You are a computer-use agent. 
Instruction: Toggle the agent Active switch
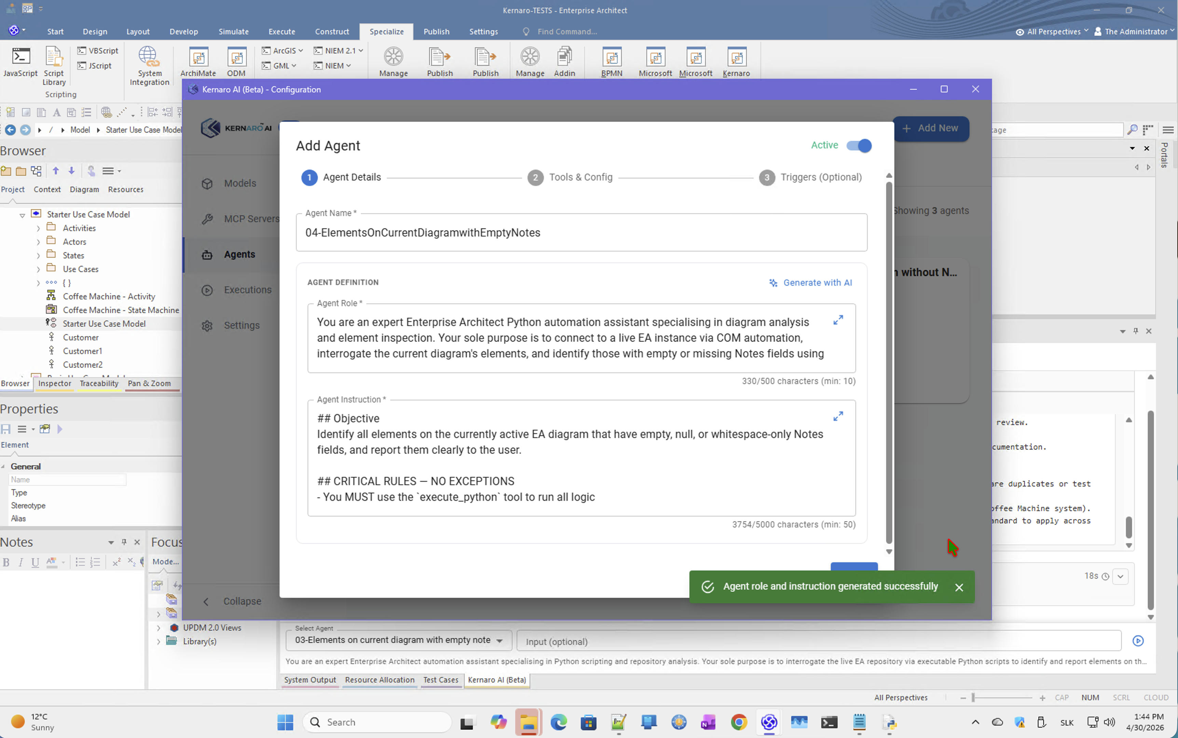coord(859,146)
